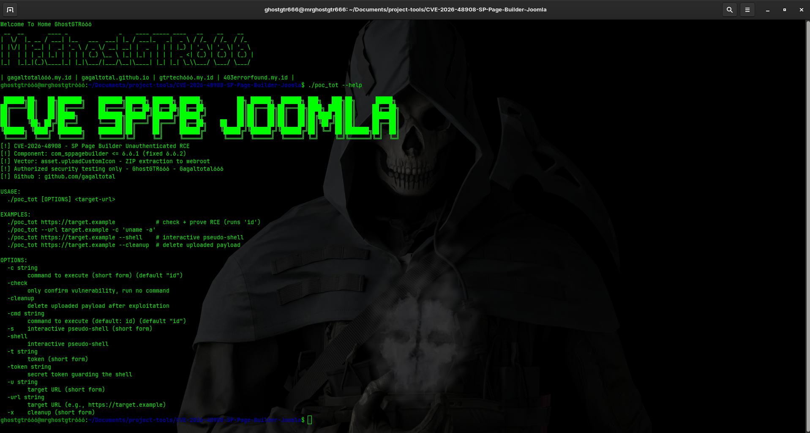
Task: Click the "-s" option flag
Action: 11,329
